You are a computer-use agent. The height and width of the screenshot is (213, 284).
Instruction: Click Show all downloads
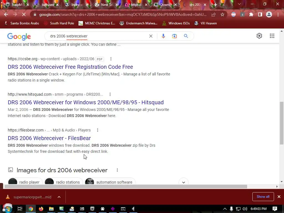tap(263, 197)
